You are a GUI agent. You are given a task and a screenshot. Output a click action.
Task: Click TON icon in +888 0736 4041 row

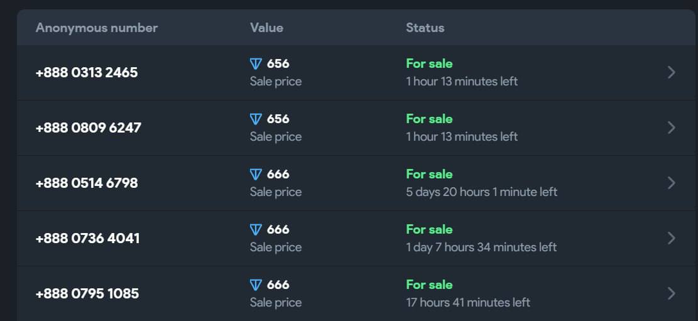(x=256, y=230)
